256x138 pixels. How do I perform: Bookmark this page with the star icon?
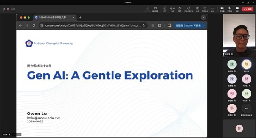[144, 25]
